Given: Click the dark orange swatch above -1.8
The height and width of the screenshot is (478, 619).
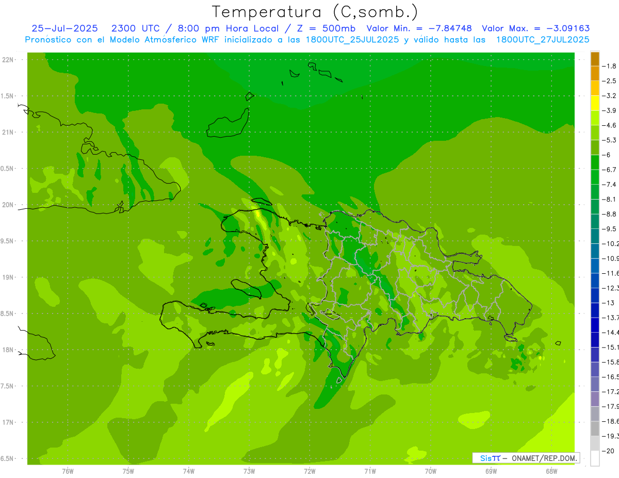Looking at the screenshot, I should tap(595, 59).
